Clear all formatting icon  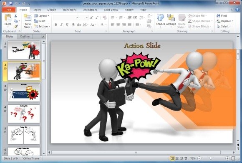pos(105,18)
